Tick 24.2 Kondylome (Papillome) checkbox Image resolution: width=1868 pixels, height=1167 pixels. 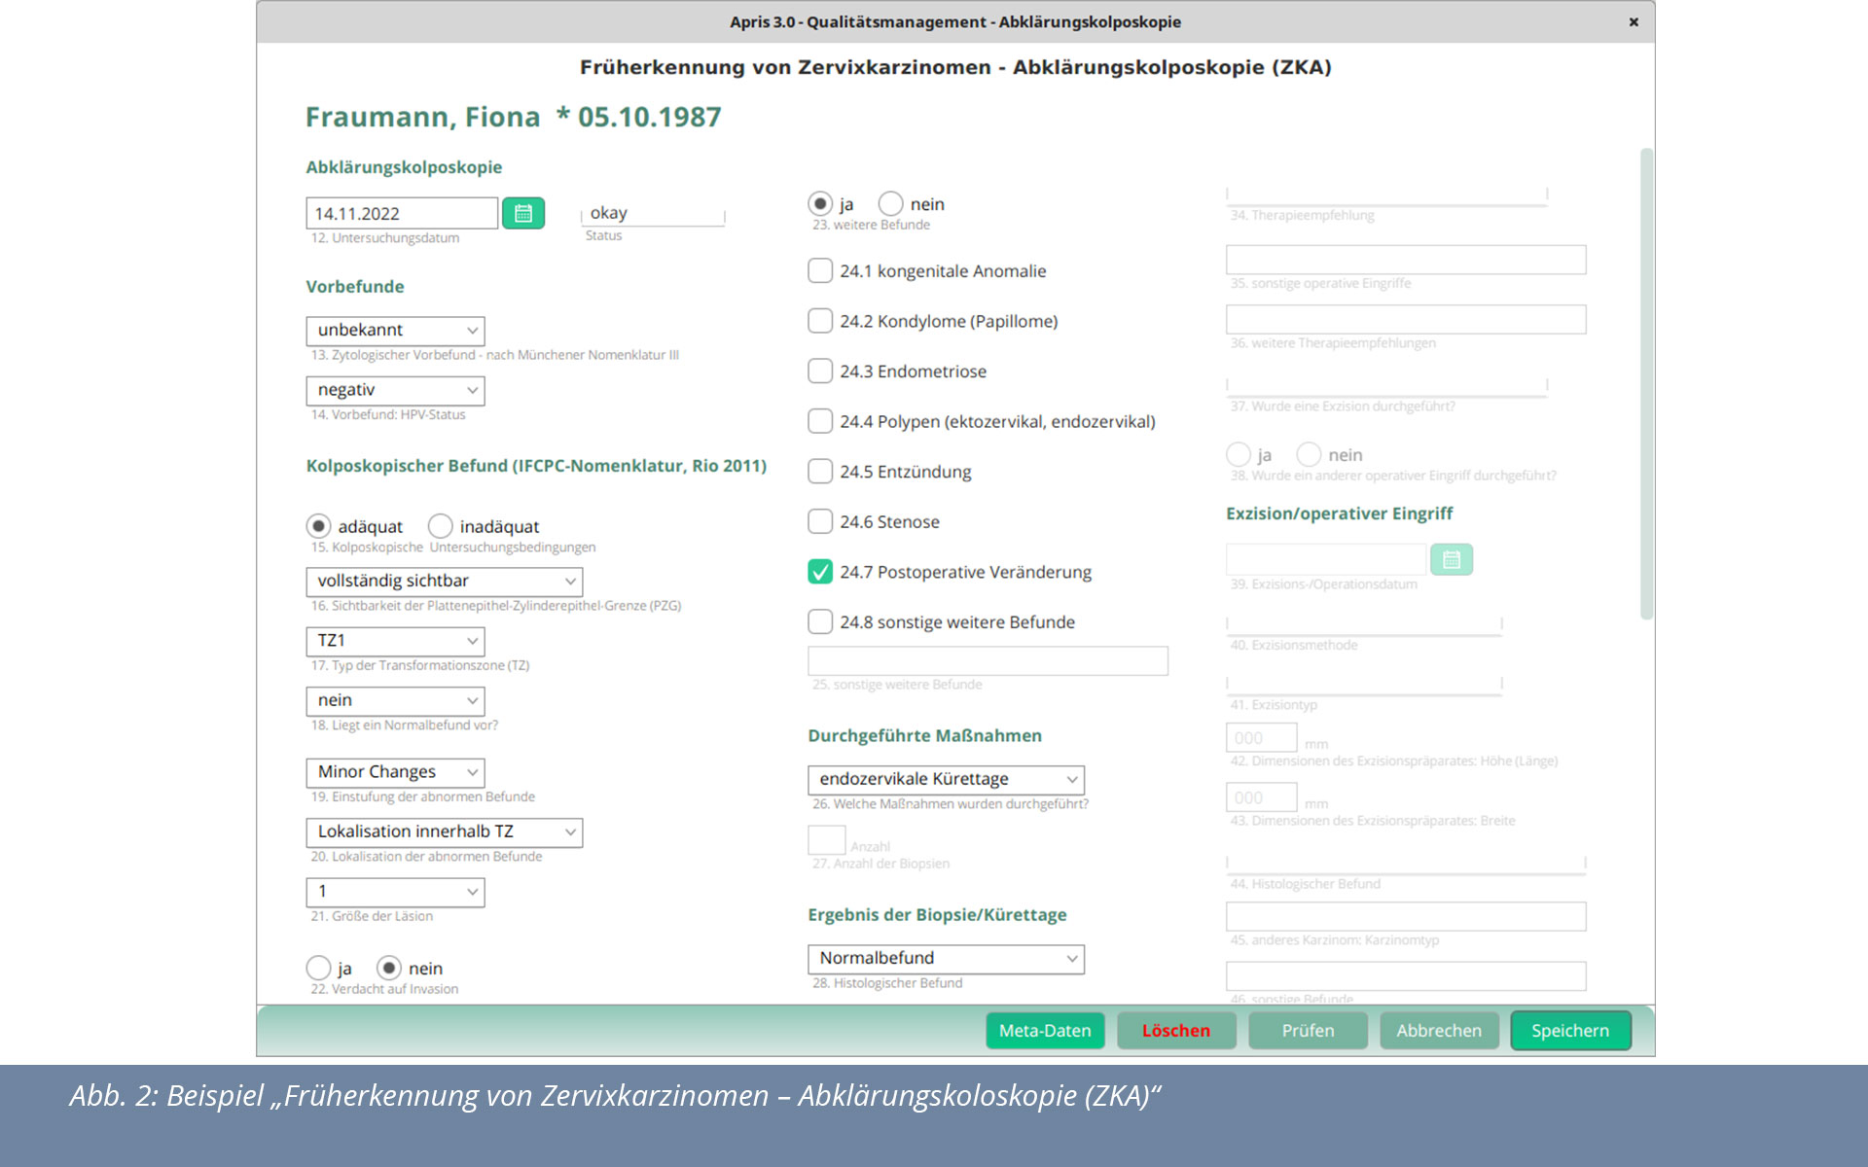820,321
